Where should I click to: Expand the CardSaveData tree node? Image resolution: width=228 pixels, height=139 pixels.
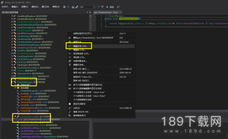(x=12, y=39)
